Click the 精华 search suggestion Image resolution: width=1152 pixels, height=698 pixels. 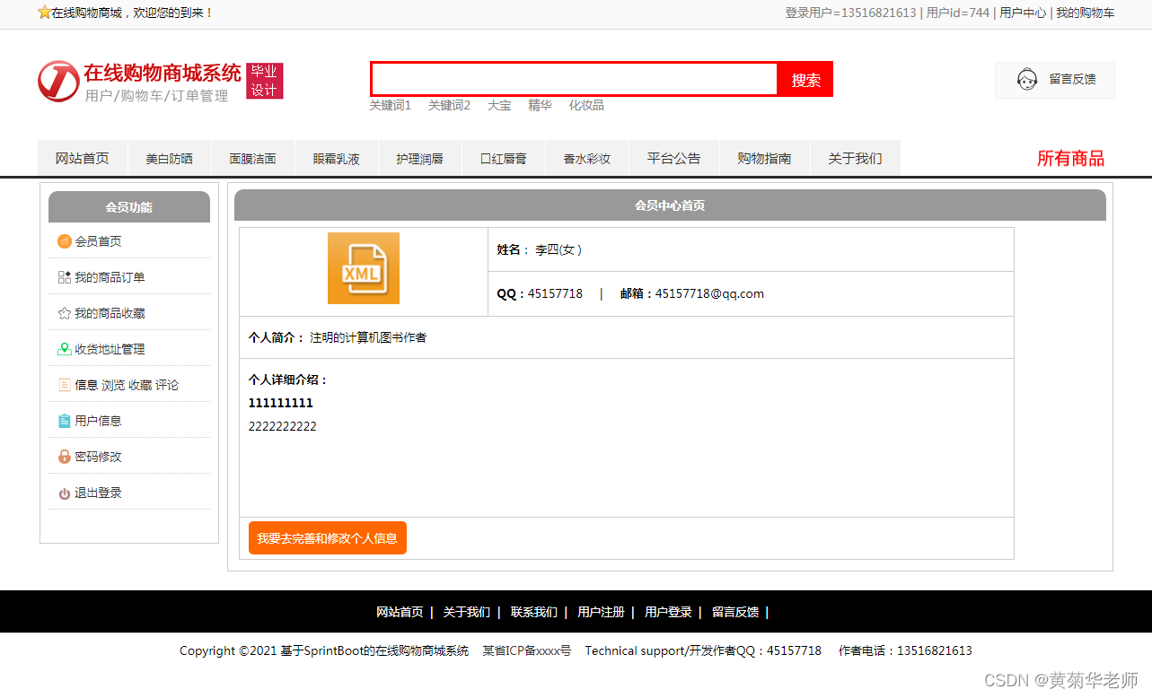540,105
